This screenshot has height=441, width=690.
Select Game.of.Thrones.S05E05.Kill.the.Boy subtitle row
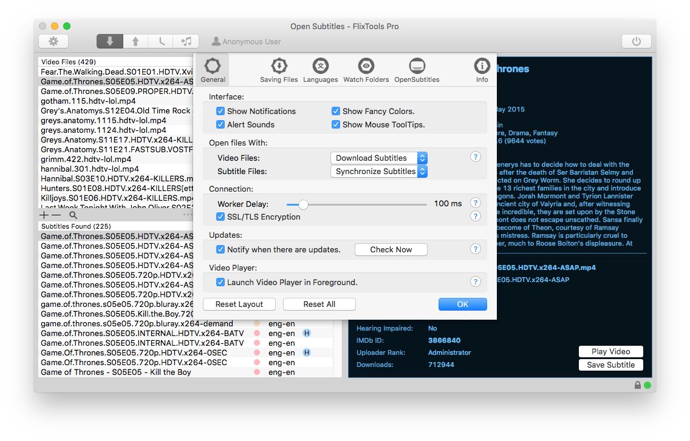click(x=116, y=314)
